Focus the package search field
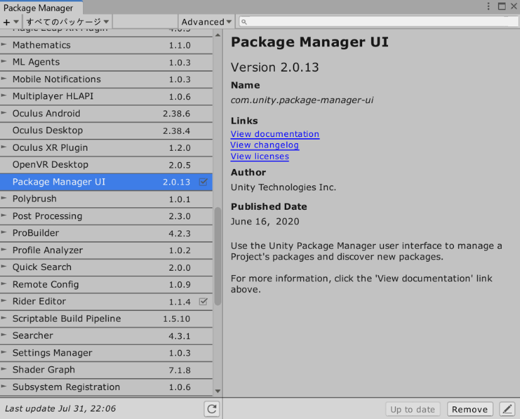520x419 pixels. 378,22
